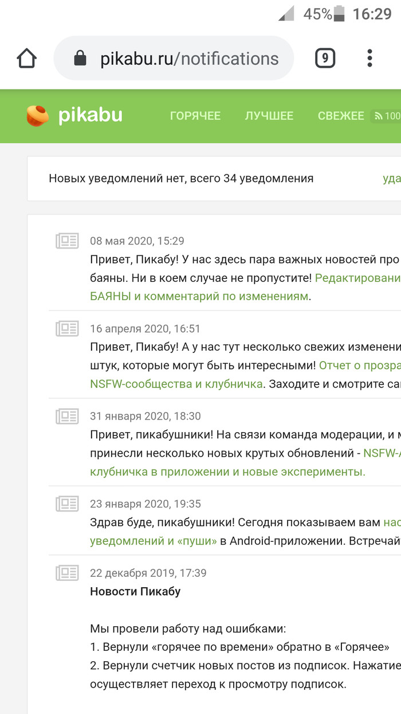Click the partially visible удалить link at top right
This screenshot has width=401, height=714.
[392, 178]
